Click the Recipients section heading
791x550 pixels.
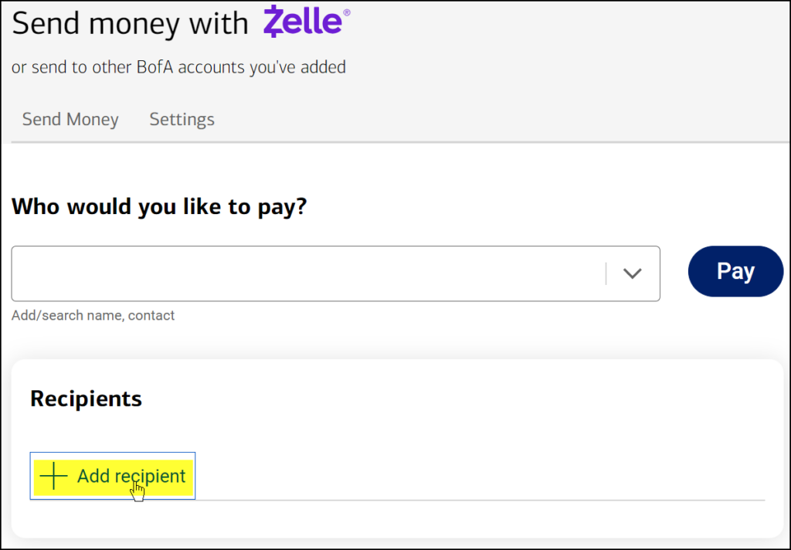pos(87,399)
